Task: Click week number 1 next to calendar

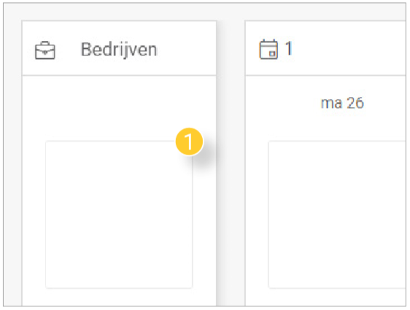Action: (289, 48)
